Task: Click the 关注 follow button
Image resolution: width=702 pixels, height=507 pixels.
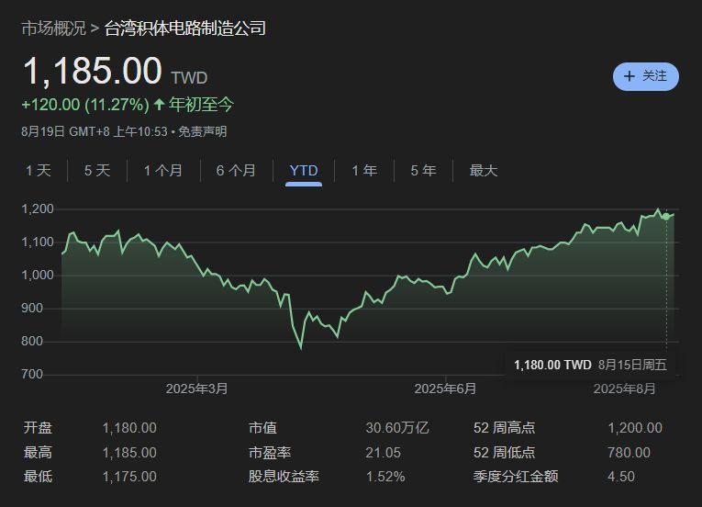Action: point(646,76)
